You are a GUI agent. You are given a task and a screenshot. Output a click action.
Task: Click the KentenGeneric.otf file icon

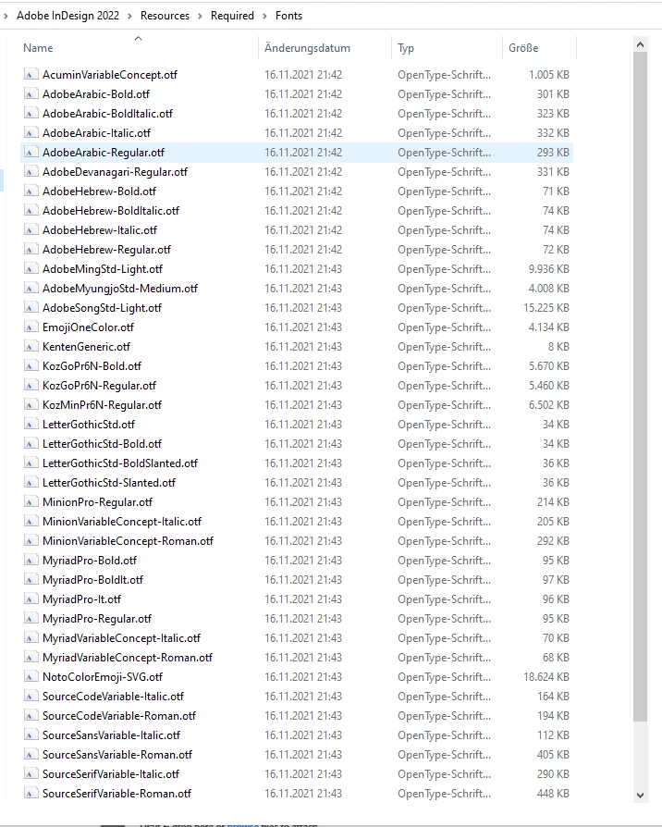pyautogui.click(x=31, y=347)
